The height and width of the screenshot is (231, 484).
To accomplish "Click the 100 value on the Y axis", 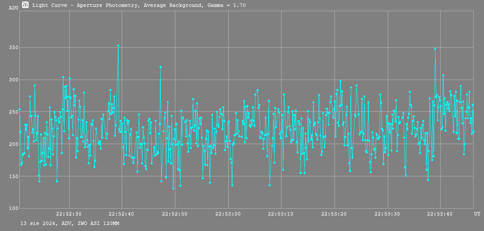I will click(14, 208).
